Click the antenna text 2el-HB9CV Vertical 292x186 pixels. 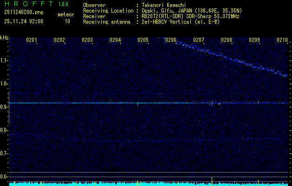tap(166, 22)
